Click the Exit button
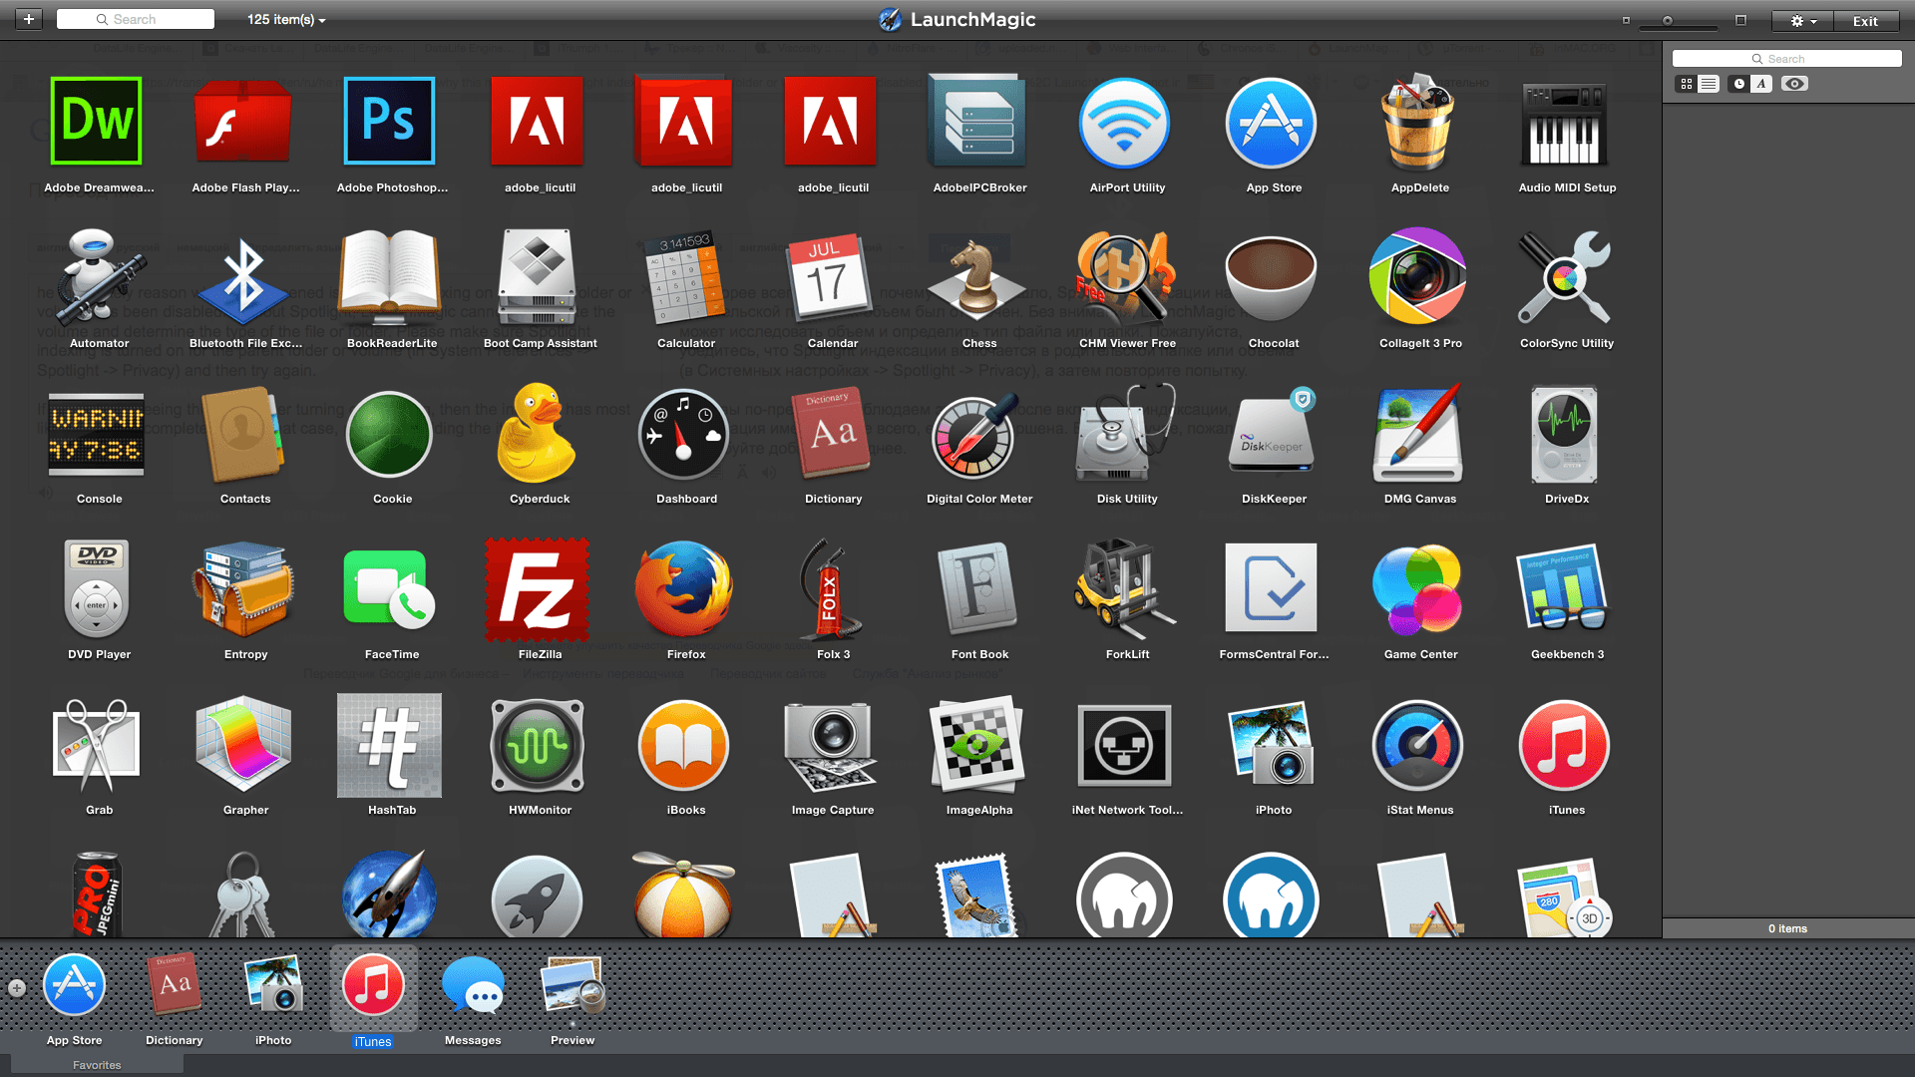 point(1865,20)
